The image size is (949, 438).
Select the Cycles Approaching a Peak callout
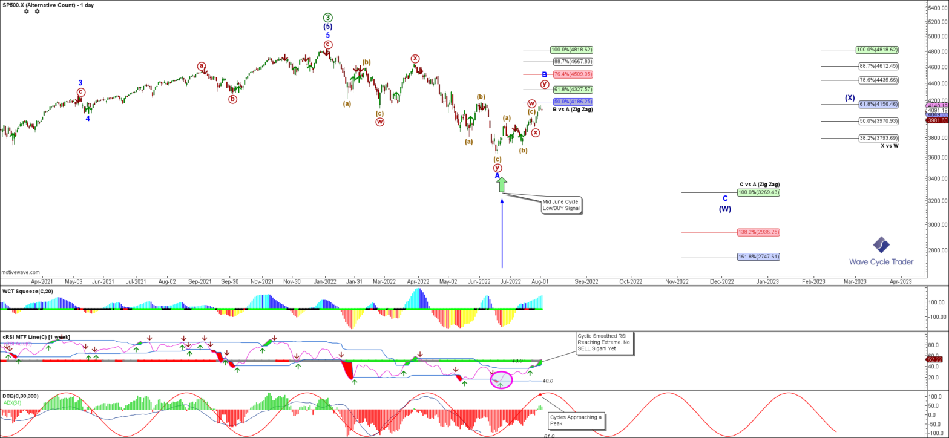click(576, 420)
